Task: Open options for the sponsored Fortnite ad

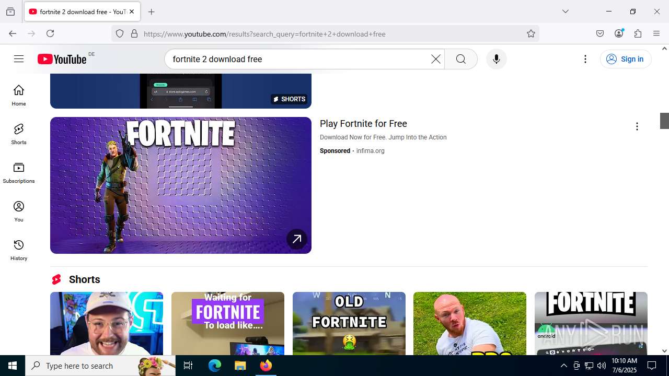Action: click(637, 126)
